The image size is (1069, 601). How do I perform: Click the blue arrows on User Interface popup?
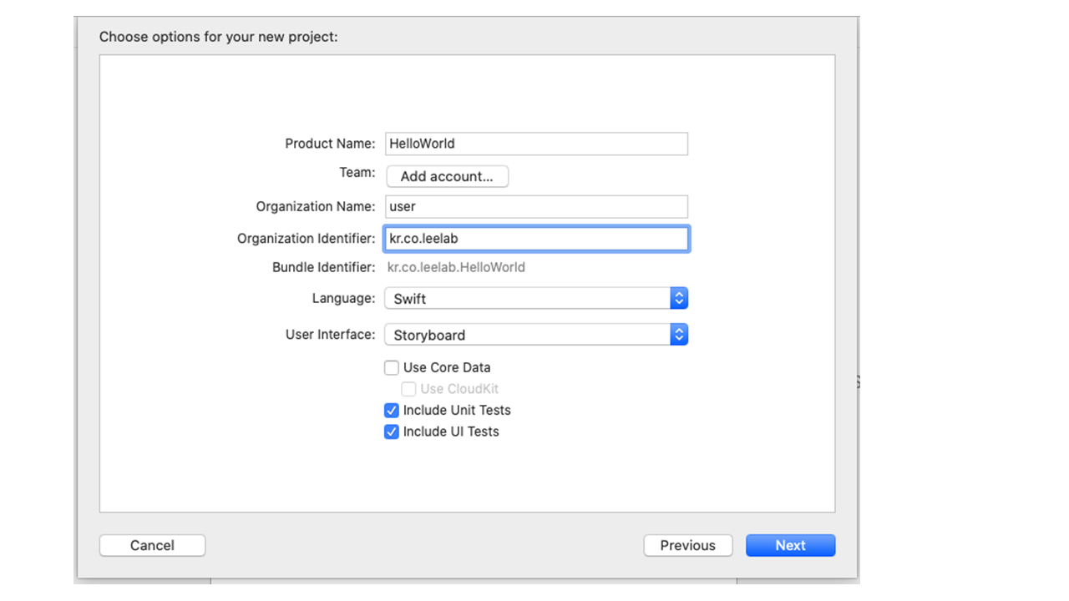[x=679, y=335]
